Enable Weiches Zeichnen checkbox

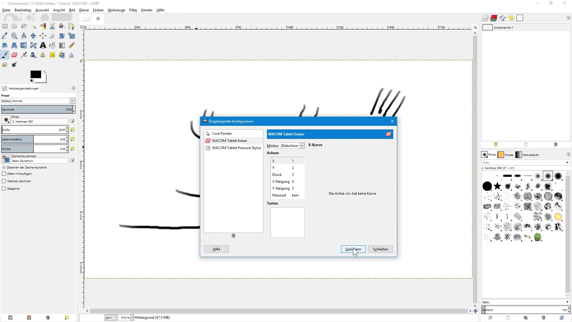4,181
